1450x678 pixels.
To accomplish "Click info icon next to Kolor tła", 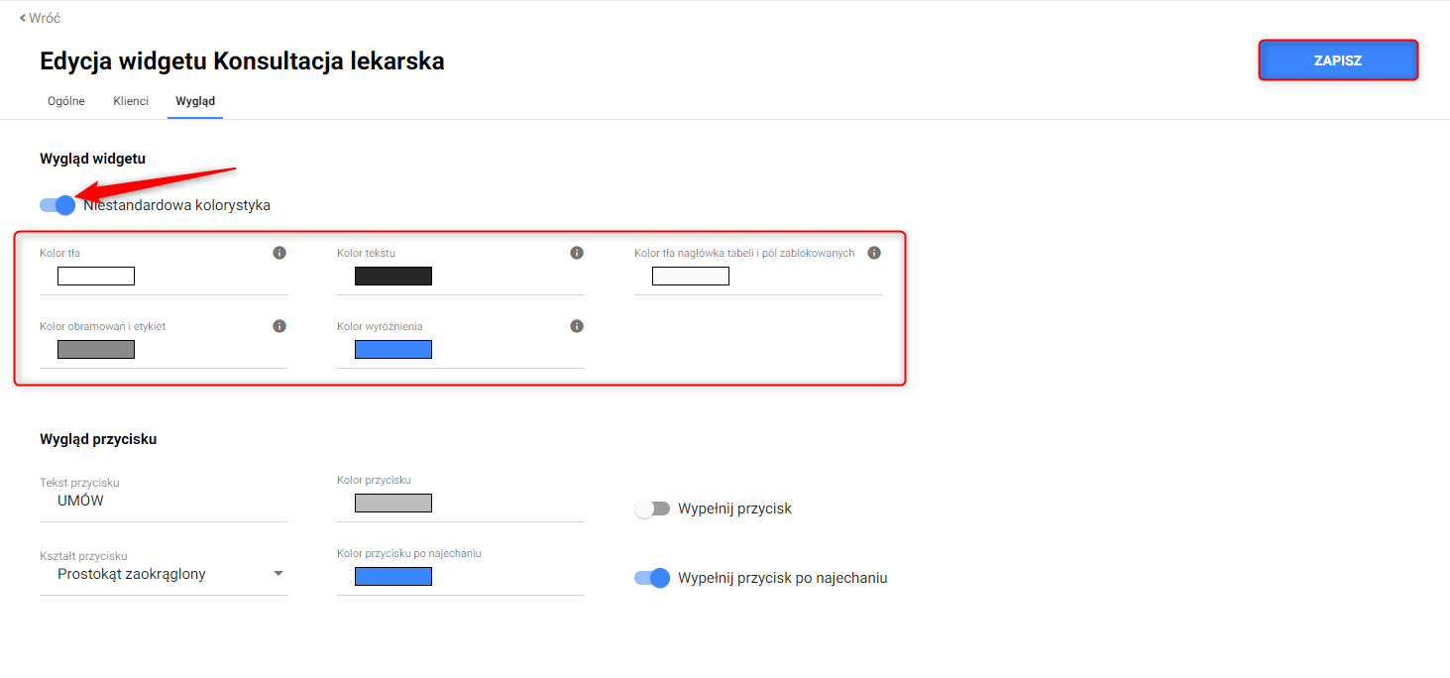I will click(279, 253).
